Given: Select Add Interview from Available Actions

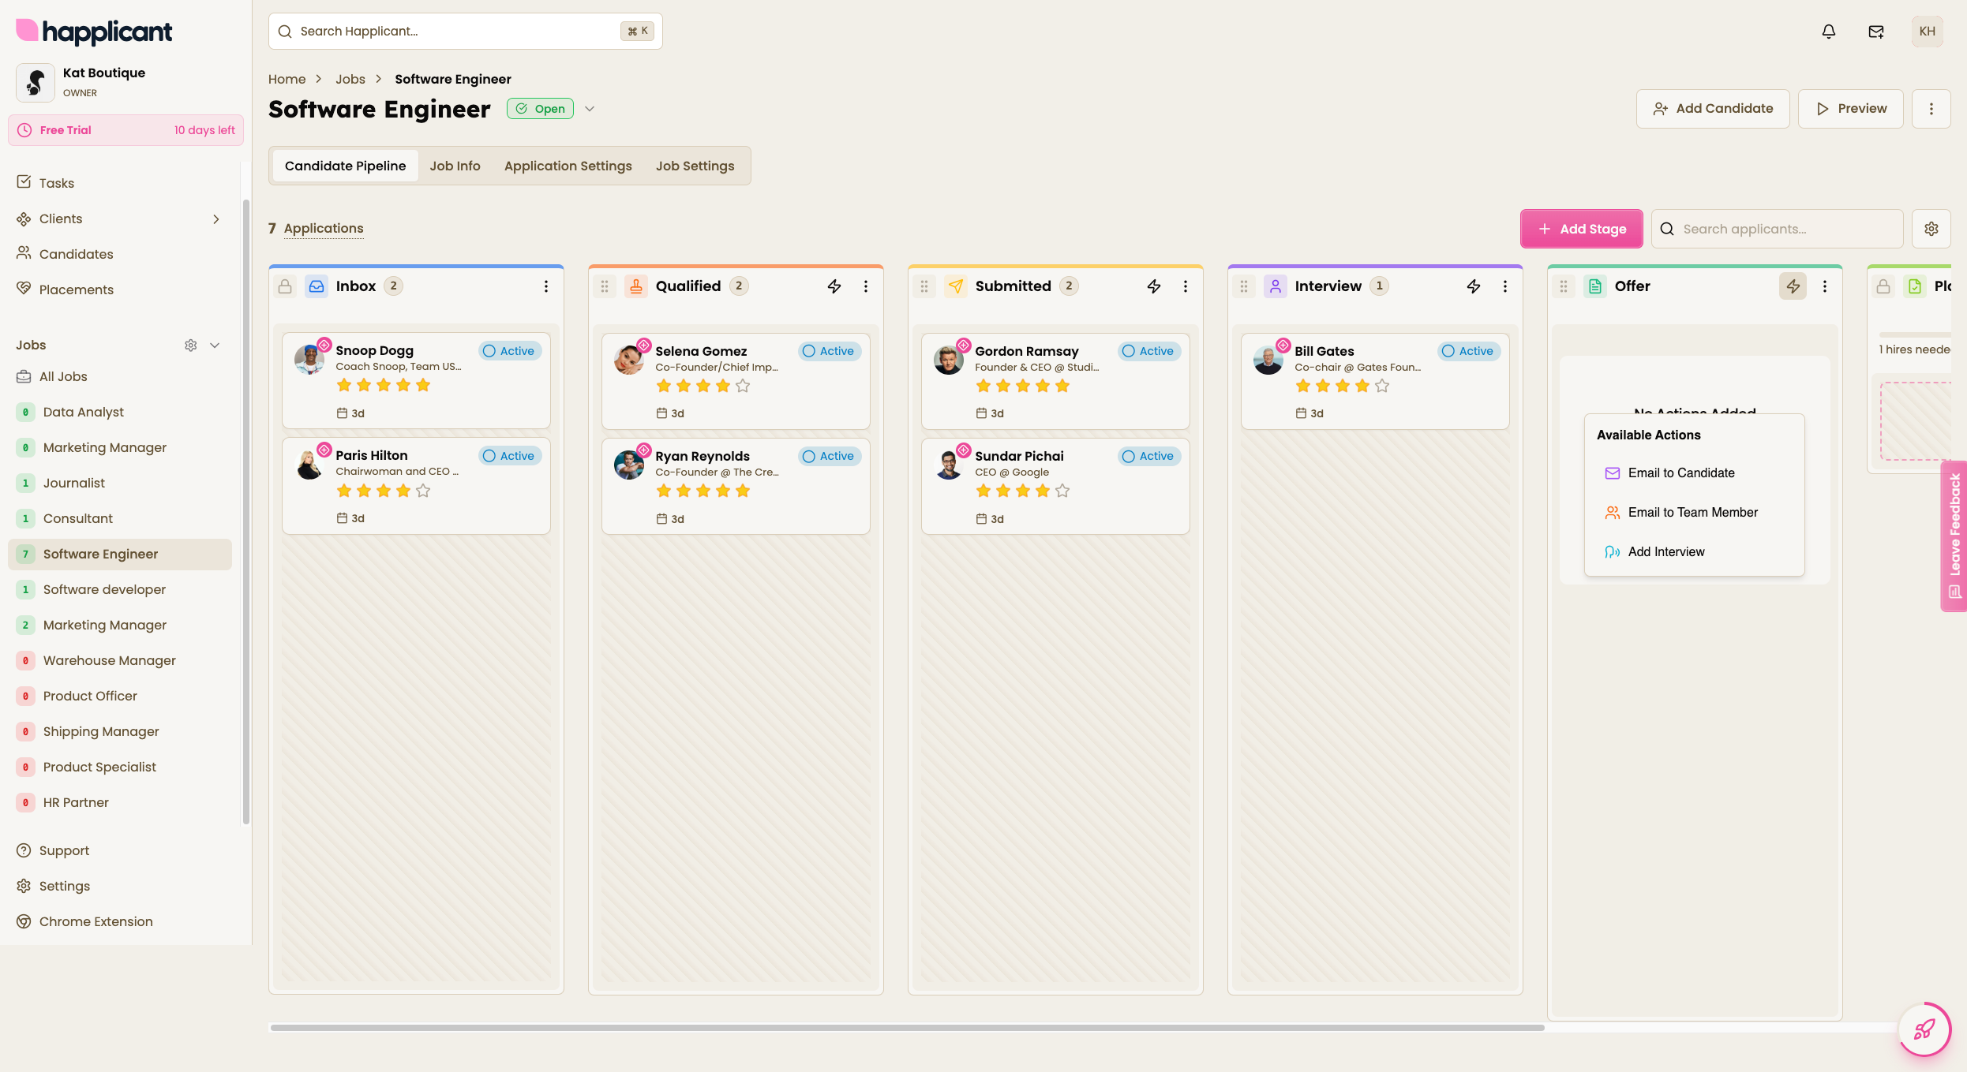Looking at the screenshot, I should pos(1665,551).
